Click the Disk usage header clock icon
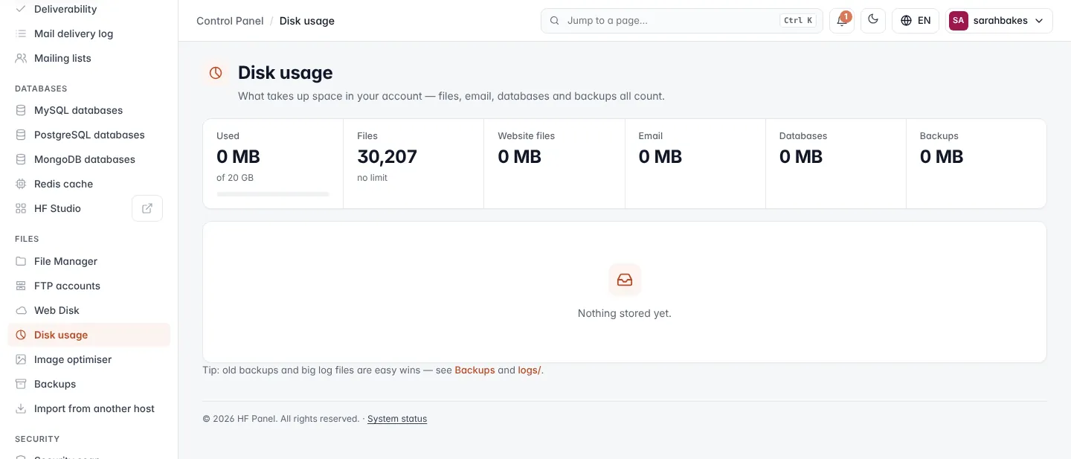 click(x=216, y=73)
